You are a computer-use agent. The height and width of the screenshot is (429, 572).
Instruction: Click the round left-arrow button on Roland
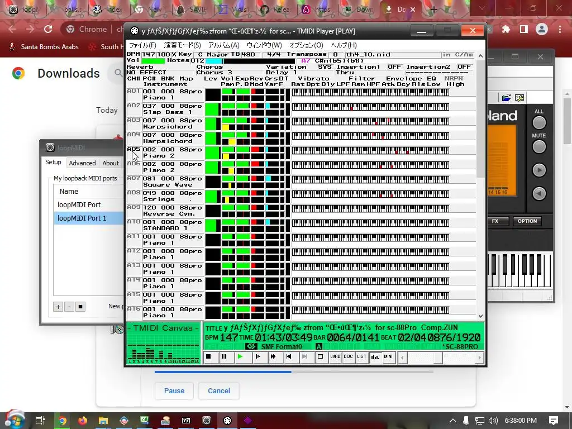tap(539, 193)
